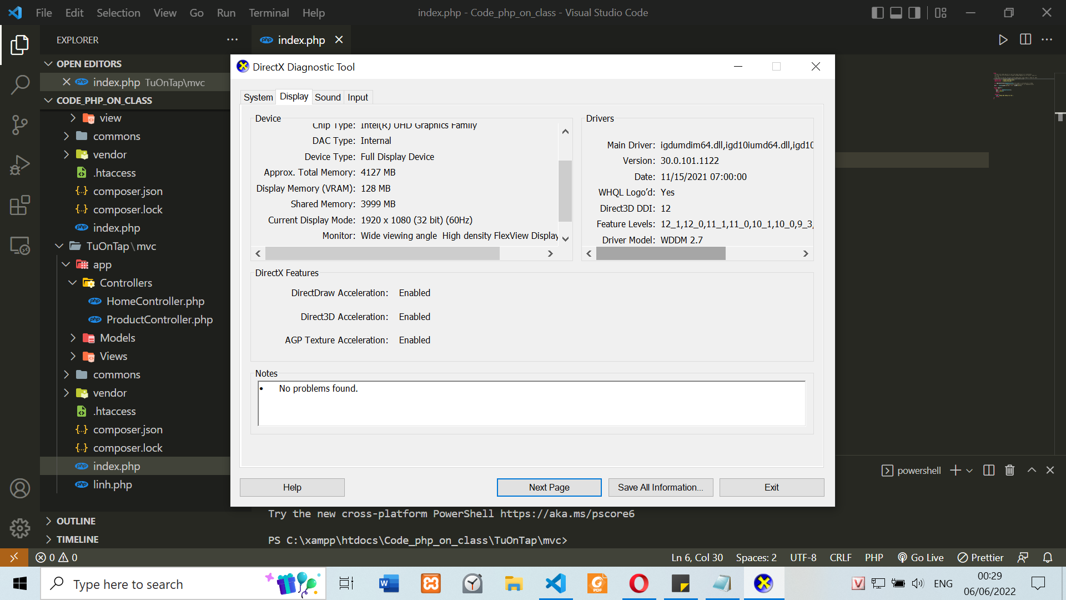Open the remote window indicator
1066x600 pixels.
click(14, 557)
